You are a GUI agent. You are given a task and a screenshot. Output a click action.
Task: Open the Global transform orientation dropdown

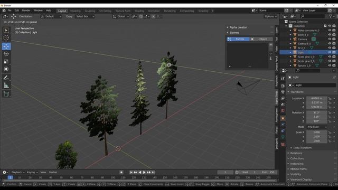121,16
